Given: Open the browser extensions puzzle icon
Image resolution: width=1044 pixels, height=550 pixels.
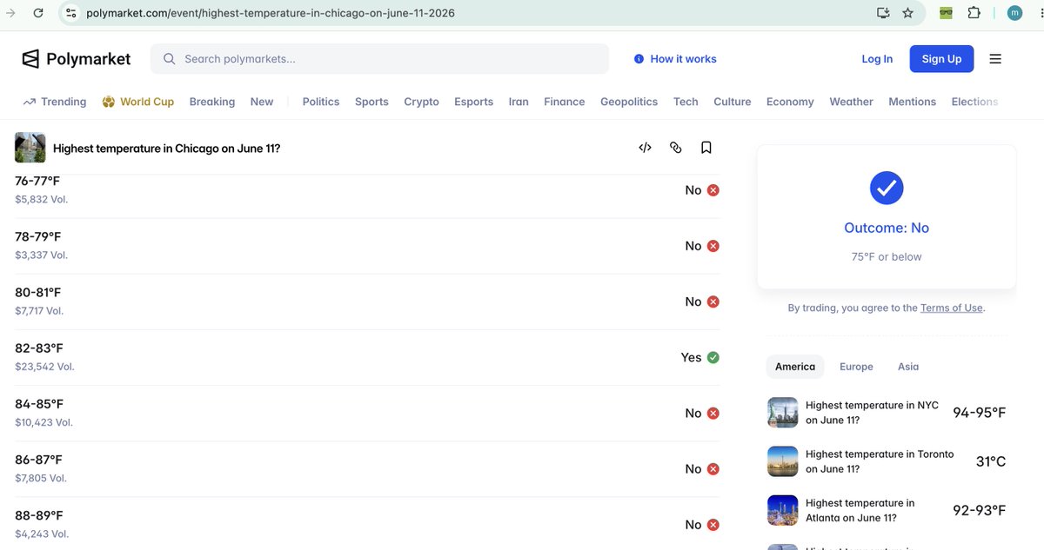Looking at the screenshot, I should (x=974, y=13).
